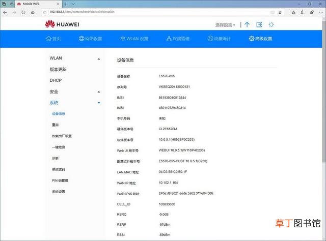Open the WLAN 设置 tab
This screenshot has height=241, width=326.
coord(134,39)
